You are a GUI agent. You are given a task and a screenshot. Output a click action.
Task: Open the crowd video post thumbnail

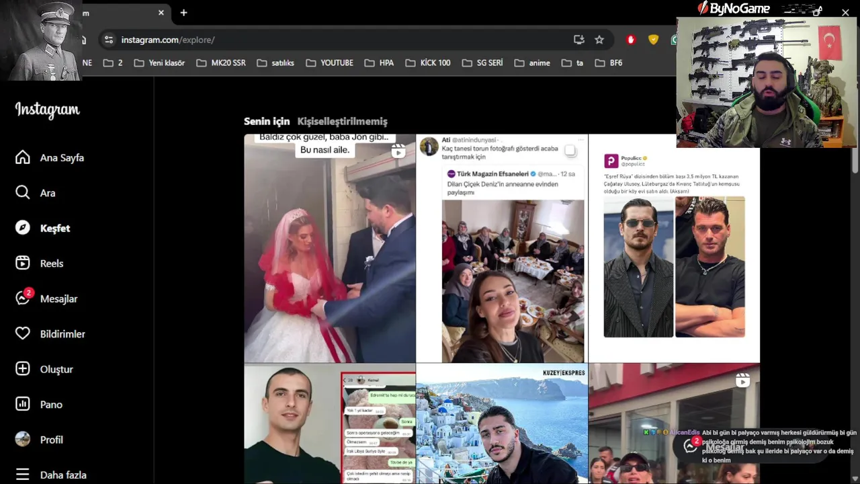tap(674, 424)
